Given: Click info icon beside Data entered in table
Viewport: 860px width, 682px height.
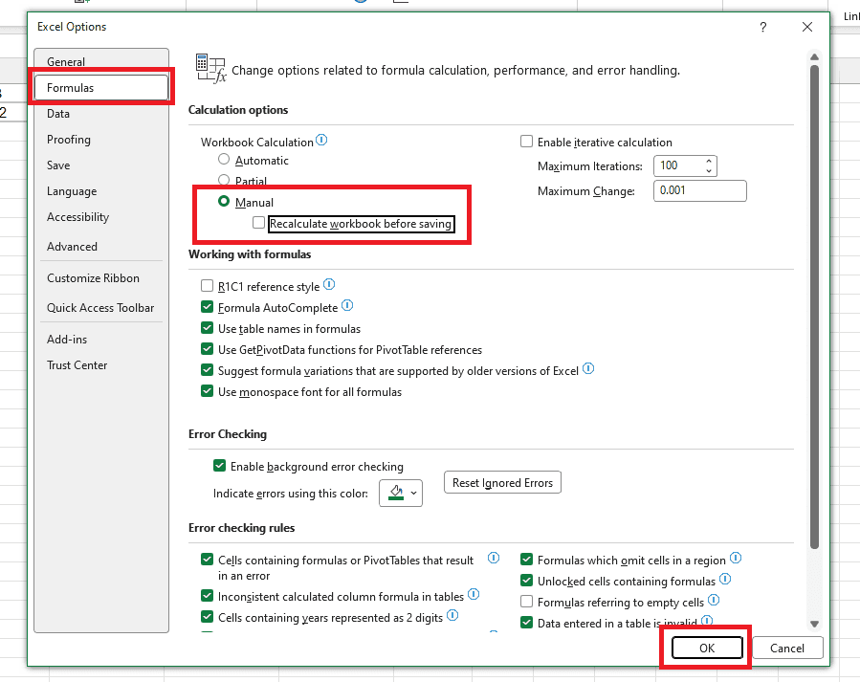Looking at the screenshot, I should coord(707,621).
